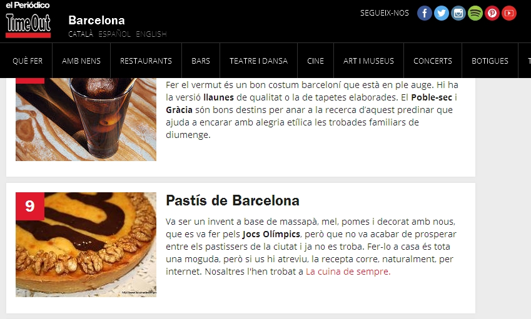Switch language to Español
This screenshot has width=531, height=319.
coord(114,34)
